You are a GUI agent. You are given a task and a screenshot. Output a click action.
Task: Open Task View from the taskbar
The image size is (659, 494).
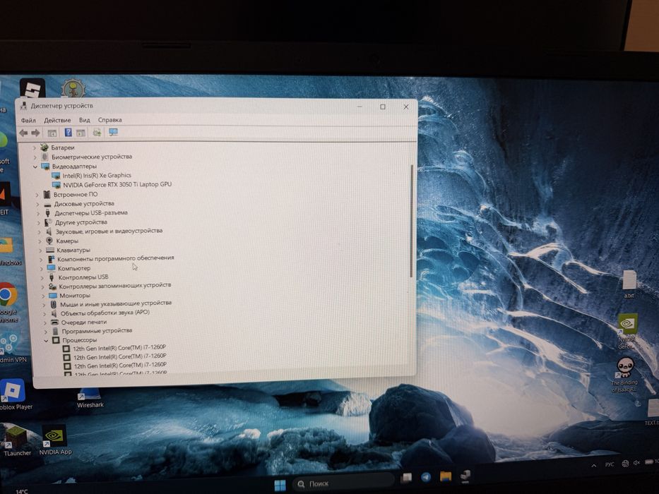click(406, 478)
